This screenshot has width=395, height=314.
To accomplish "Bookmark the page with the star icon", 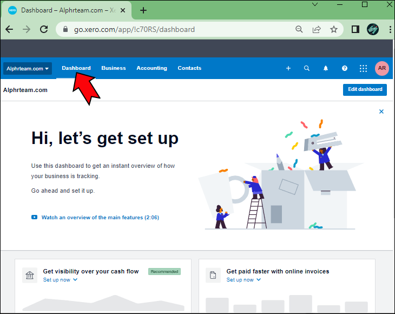I will pyautogui.click(x=334, y=29).
